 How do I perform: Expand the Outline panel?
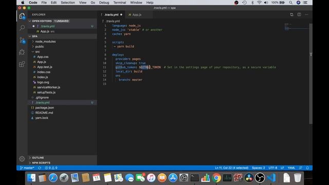click(63, 158)
